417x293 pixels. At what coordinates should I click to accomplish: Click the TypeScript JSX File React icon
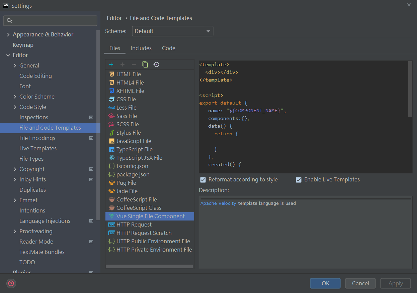coord(112,158)
